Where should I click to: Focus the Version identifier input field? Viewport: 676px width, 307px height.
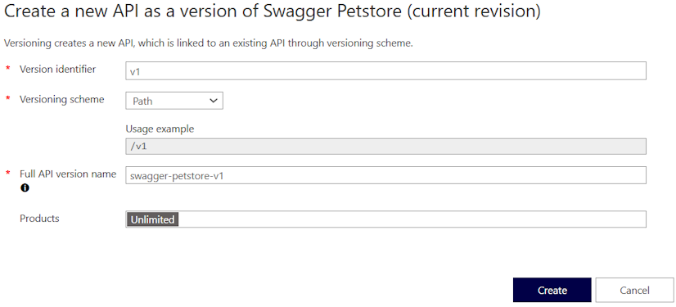point(385,70)
